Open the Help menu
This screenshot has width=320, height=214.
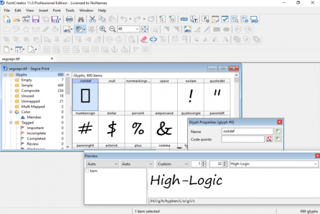(102, 10)
